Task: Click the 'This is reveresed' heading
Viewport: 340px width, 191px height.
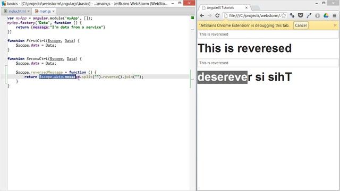Action: (244, 48)
